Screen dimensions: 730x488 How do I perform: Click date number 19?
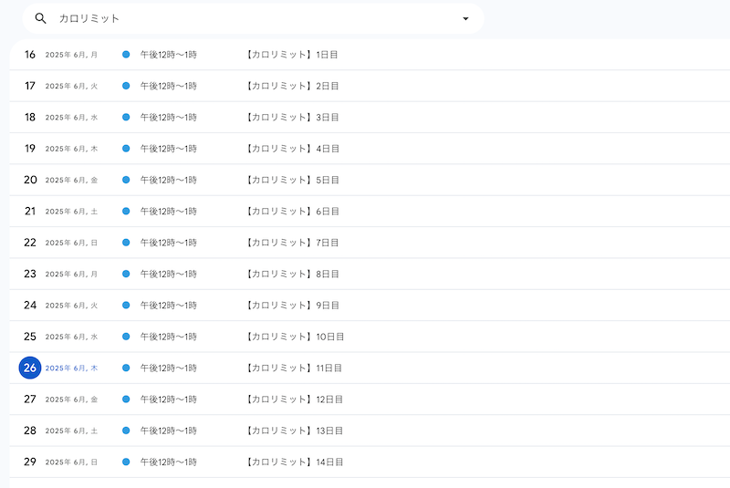point(30,149)
